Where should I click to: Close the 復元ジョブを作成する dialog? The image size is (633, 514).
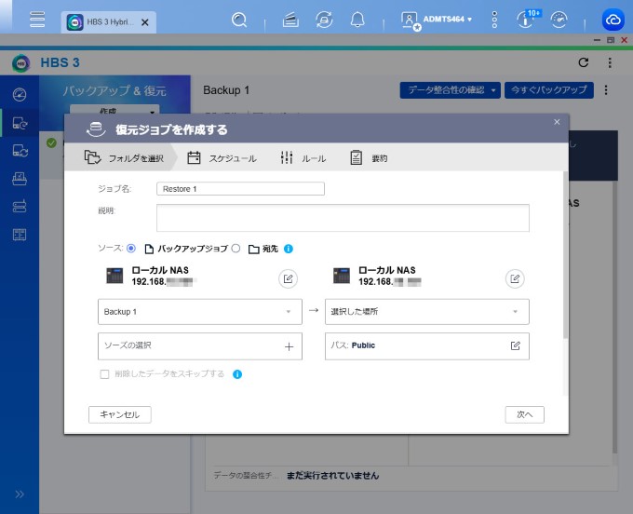(557, 122)
